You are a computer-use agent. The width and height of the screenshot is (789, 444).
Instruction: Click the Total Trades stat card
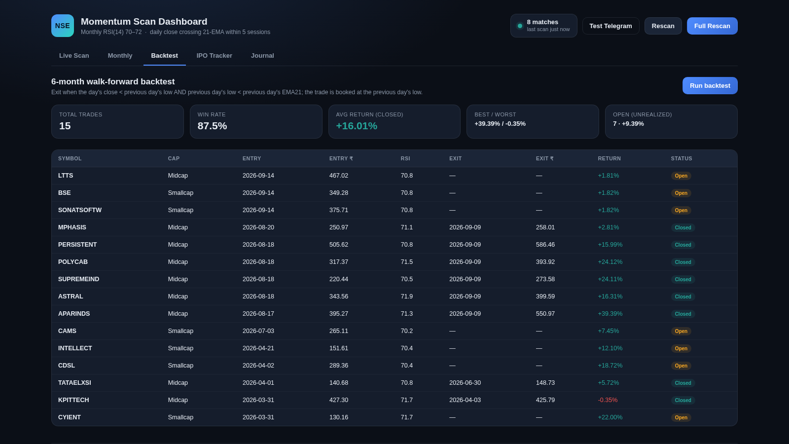point(117,121)
